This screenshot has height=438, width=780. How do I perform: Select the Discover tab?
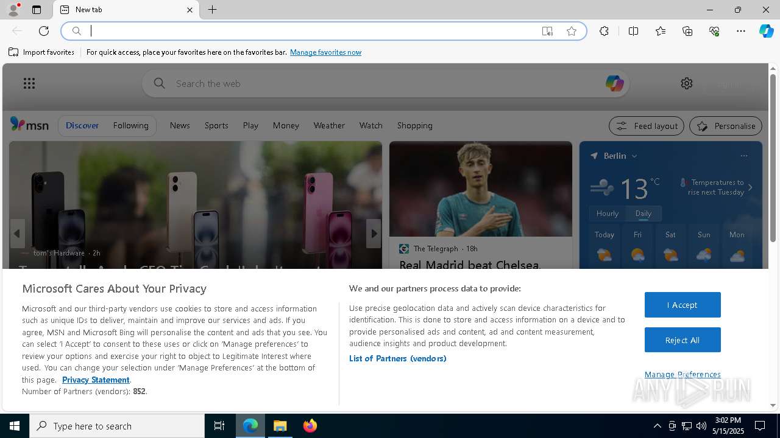pos(82,125)
